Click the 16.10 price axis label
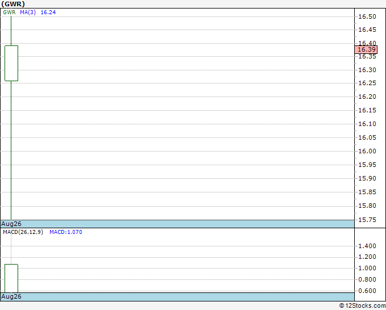The width and height of the screenshot is (386, 310). [x=367, y=124]
